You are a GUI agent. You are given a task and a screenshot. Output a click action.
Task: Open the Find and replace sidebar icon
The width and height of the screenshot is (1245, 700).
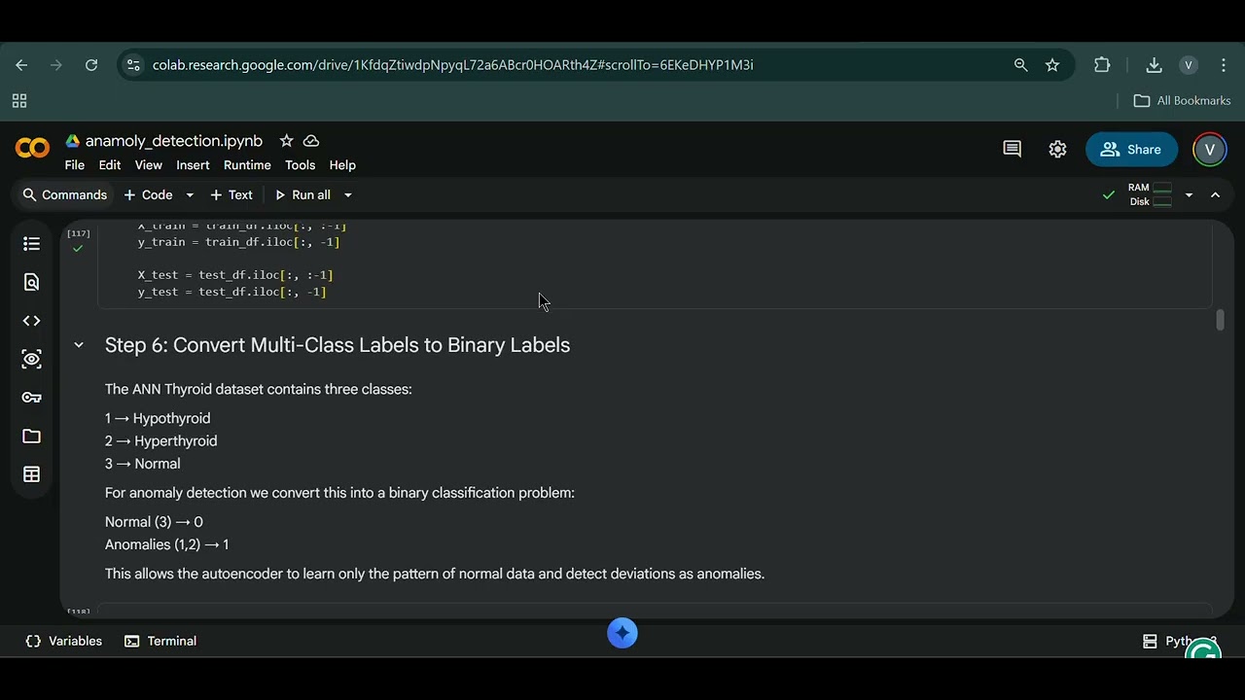pyautogui.click(x=31, y=282)
